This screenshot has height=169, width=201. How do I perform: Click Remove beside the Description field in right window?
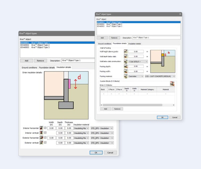coord(114,38)
